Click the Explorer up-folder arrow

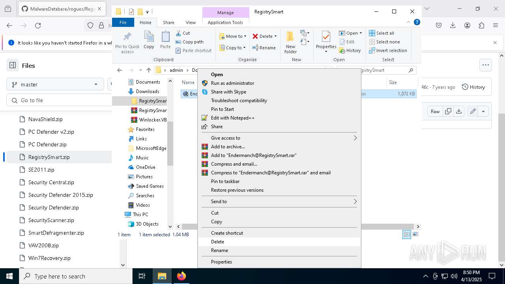coord(148,70)
